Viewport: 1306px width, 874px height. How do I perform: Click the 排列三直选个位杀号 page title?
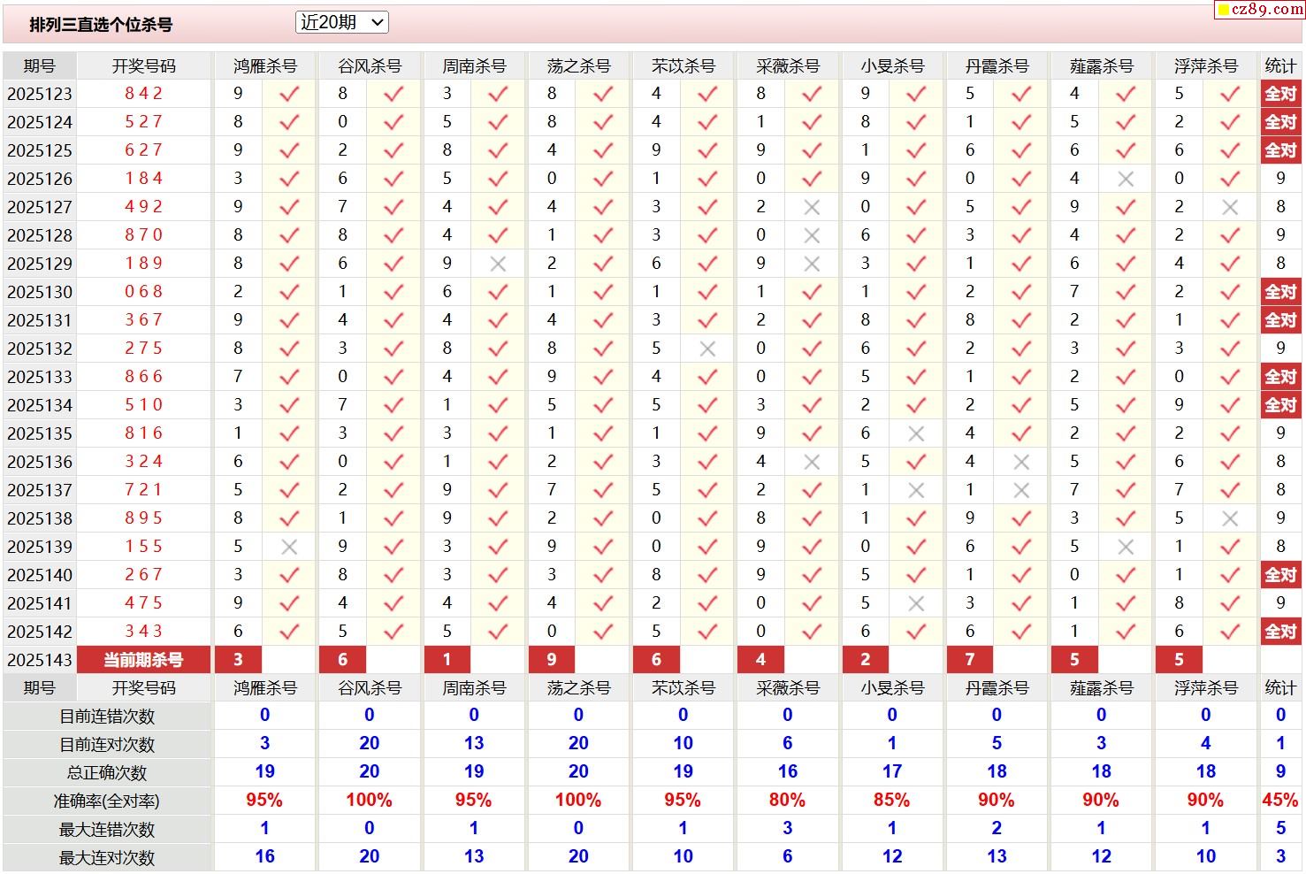pyautogui.click(x=101, y=25)
